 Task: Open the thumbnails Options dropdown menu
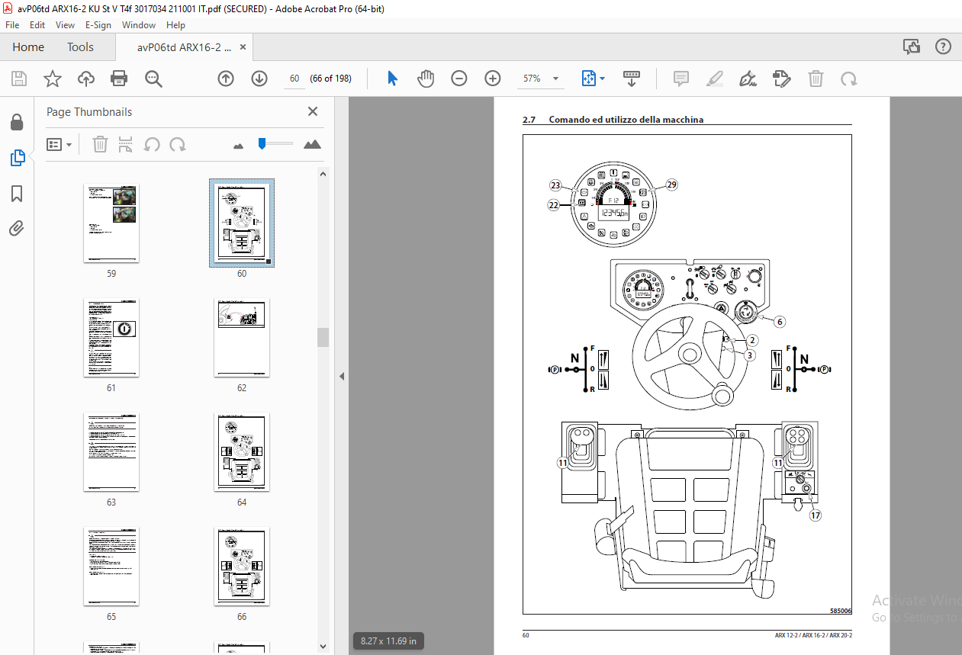[60, 144]
